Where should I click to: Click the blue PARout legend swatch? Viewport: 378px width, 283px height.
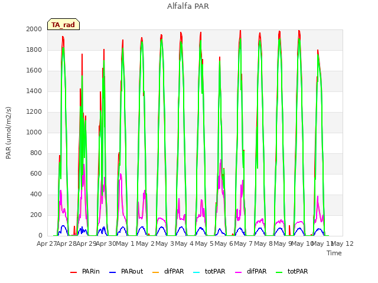[113, 272]
